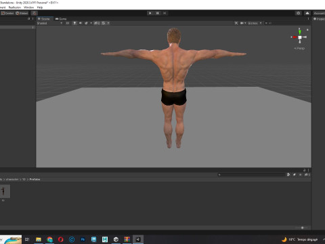Image resolution: width=325 pixels, height=244 pixels.
Task: Open the Shaded draw mode dropdown
Action: pos(49,23)
